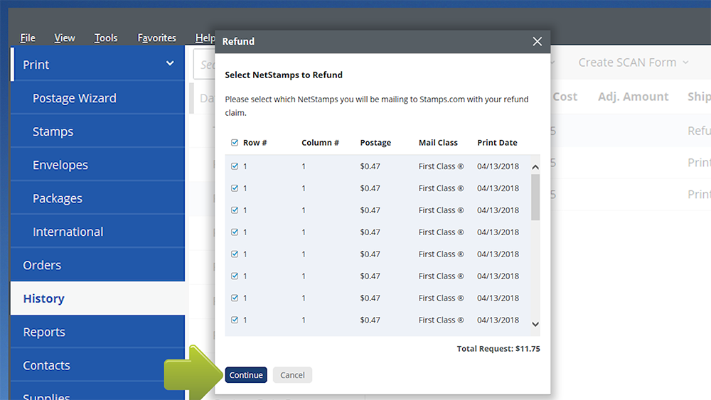
Task: Open the Favorites menu
Action: [x=156, y=38]
